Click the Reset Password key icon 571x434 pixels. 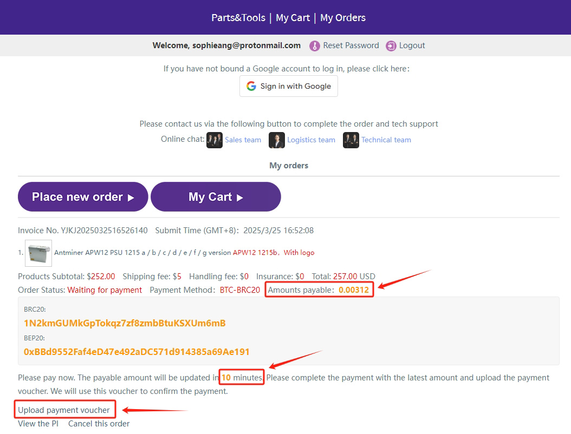(315, 46)
